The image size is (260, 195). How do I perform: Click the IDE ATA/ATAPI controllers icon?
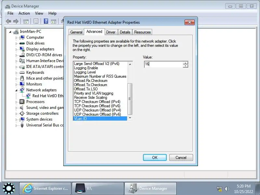pos(22,67)
